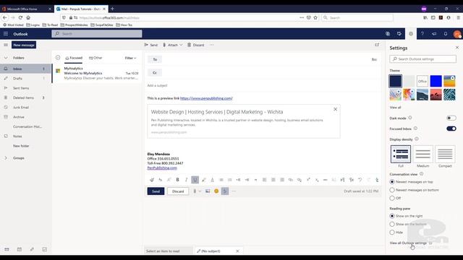Image resolution: width=463 pixels, height=260 pixels.
Task: Collapse the Folders section
Action: tap(6, 58)
